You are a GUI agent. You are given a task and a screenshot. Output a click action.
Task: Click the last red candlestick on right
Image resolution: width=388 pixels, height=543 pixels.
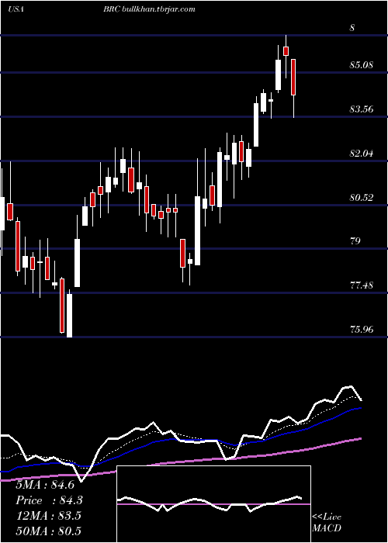[x=293, y=77]
